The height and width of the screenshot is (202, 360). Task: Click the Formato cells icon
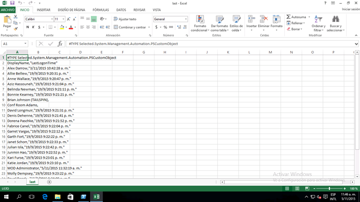[276, 19]
